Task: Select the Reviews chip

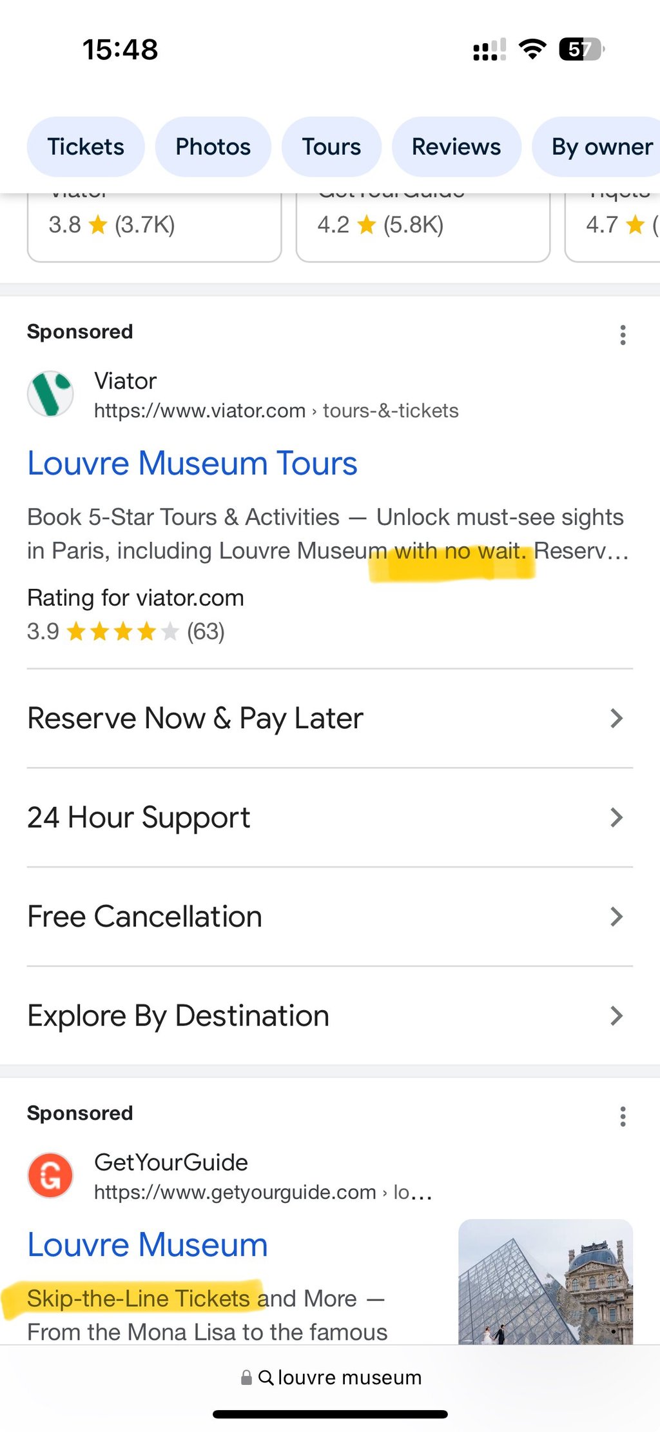Action: pos(456,147)
